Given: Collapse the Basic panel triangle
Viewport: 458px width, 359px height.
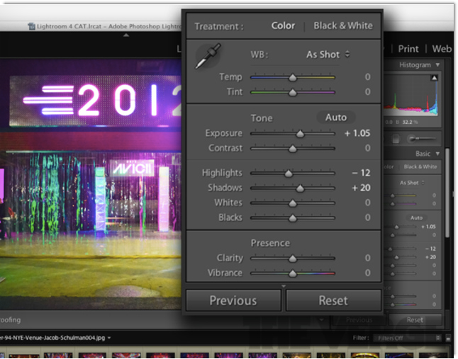Looking at the screenshot, I should click(x=437, y=154).
